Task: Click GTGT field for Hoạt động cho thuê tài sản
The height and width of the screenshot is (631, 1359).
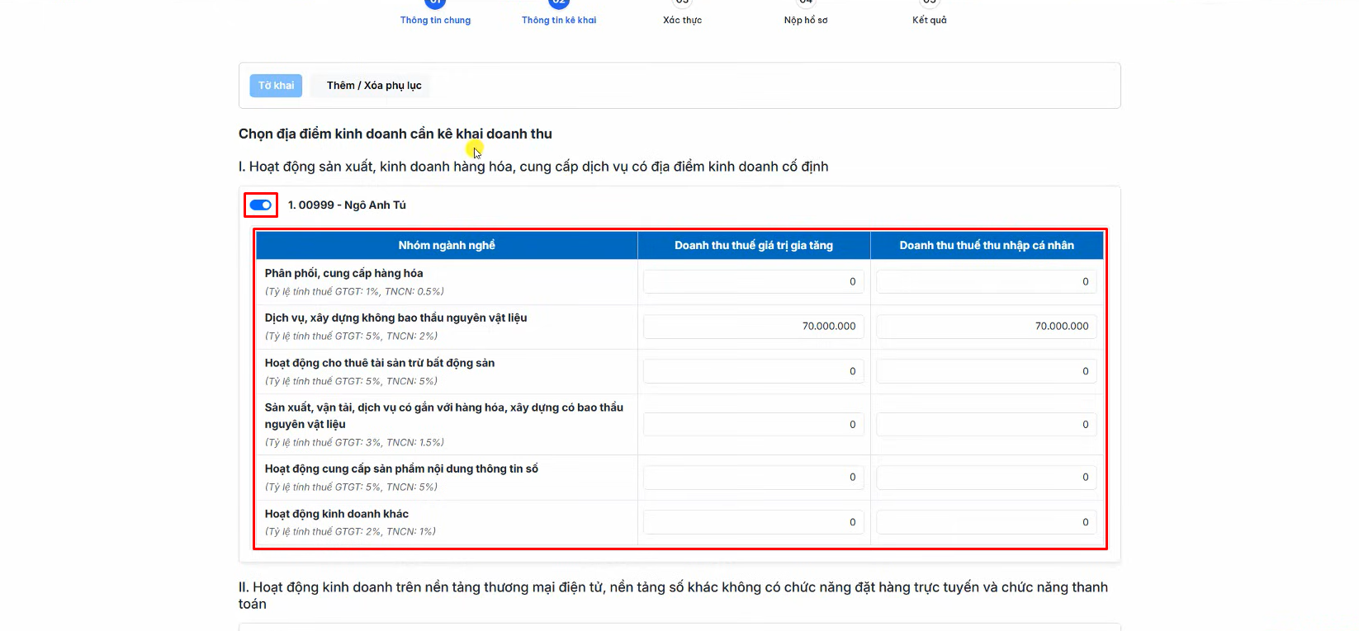Action: [754, 371]
